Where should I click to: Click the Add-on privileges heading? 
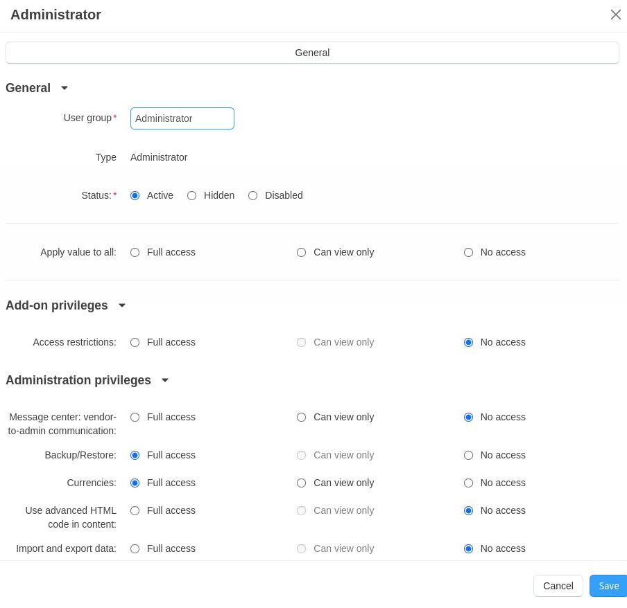click(x=57, y=305)
